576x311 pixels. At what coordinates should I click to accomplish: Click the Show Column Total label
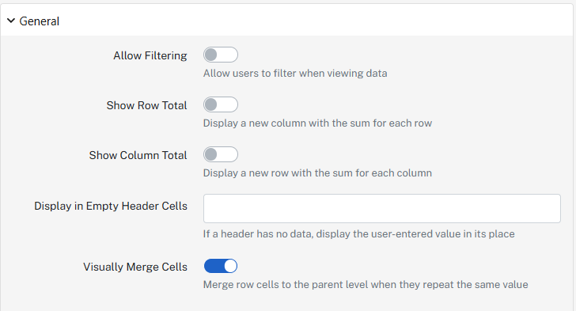(x=138, y=155)
